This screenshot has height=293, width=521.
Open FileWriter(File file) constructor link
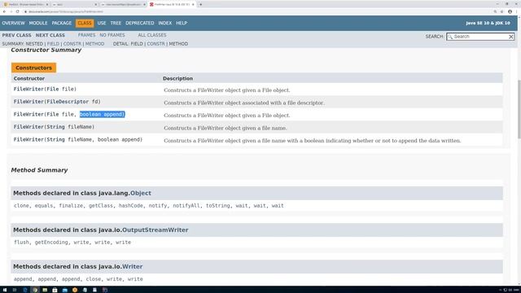[x=45, y=89]
